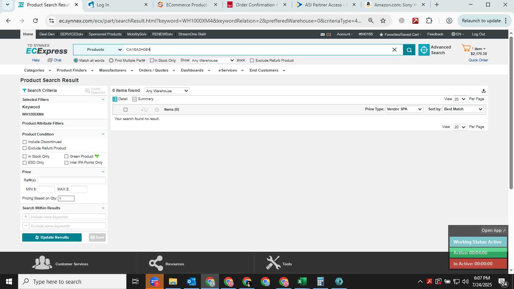Select Match all words radio button
The width and height of the screenshot is (514, 289).
pyautogui.click(x=76, y=60)
